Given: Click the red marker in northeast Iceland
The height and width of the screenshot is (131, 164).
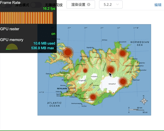Looking at the screenshot, I should point(122,53).
